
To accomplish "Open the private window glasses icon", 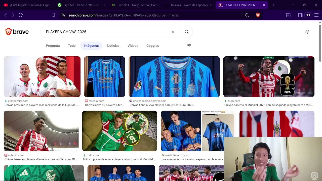I will (308, 15).
